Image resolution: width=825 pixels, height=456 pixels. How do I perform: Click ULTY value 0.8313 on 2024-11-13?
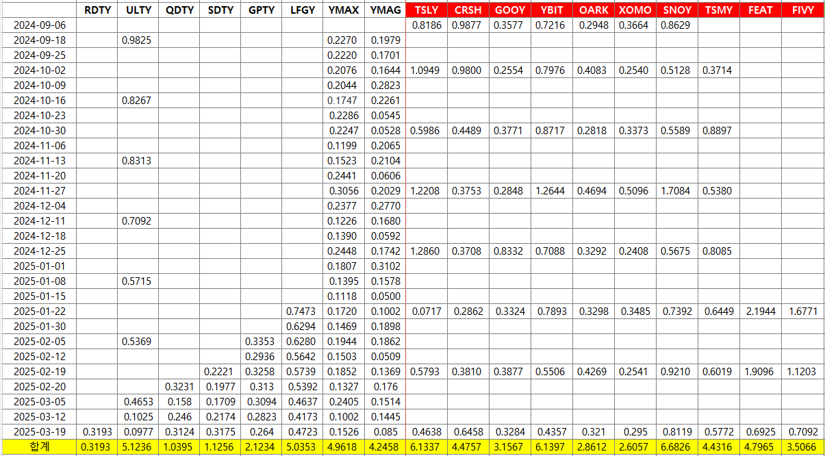coord(137,160)
